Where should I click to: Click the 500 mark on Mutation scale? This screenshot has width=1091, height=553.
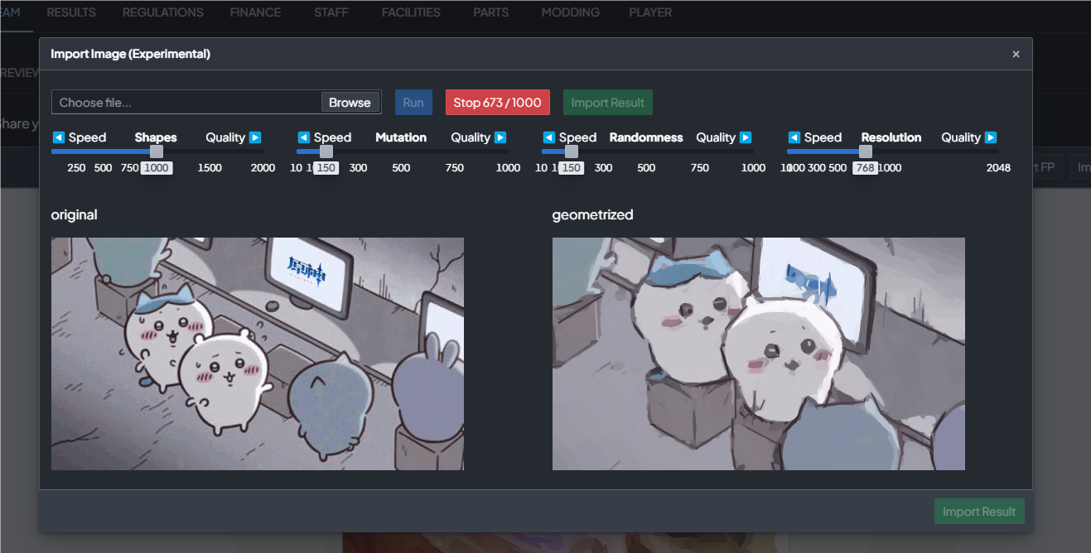tap(401, 168)
